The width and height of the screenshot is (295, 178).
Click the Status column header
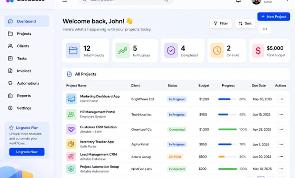173,85
